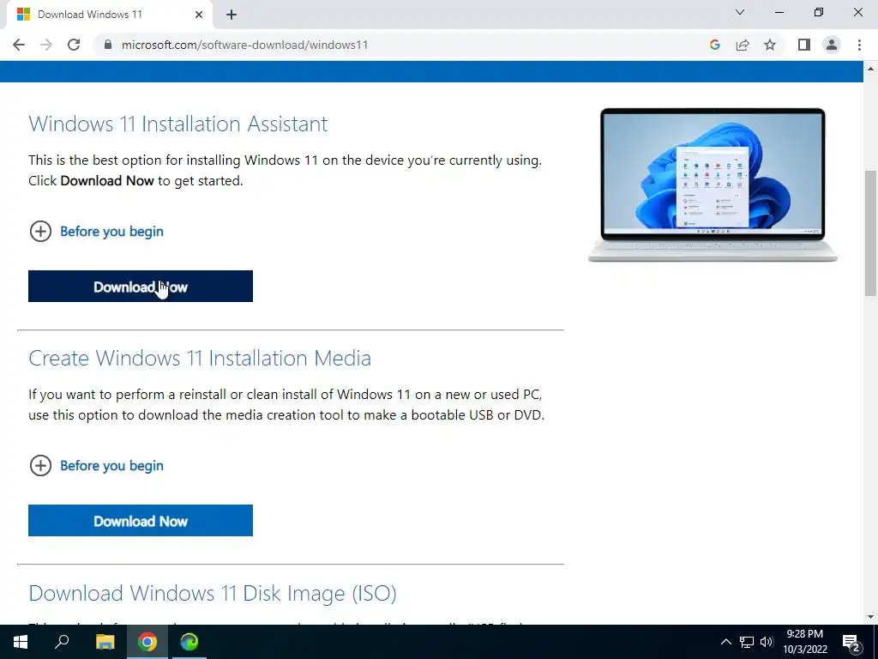This screenshot has height=659, width=878.
Task: Click the Windows 11 laptop image
Action: coord(713,185)
